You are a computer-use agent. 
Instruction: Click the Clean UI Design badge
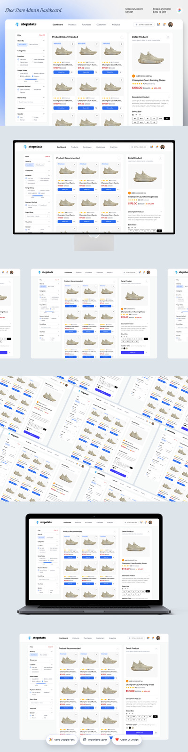[127, 740]
